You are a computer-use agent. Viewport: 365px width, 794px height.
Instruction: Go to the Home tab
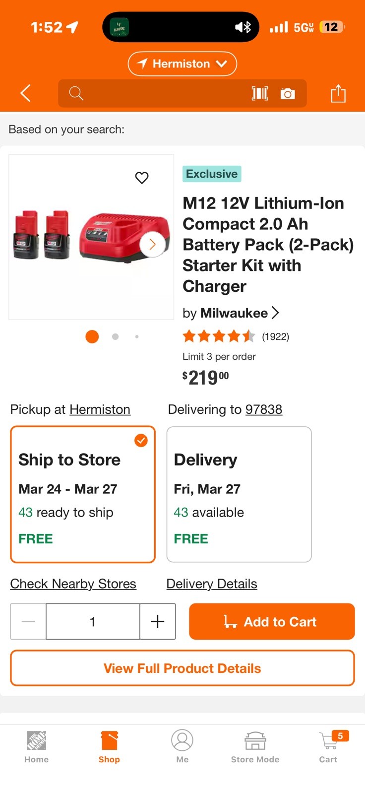[x=37, y=746]
